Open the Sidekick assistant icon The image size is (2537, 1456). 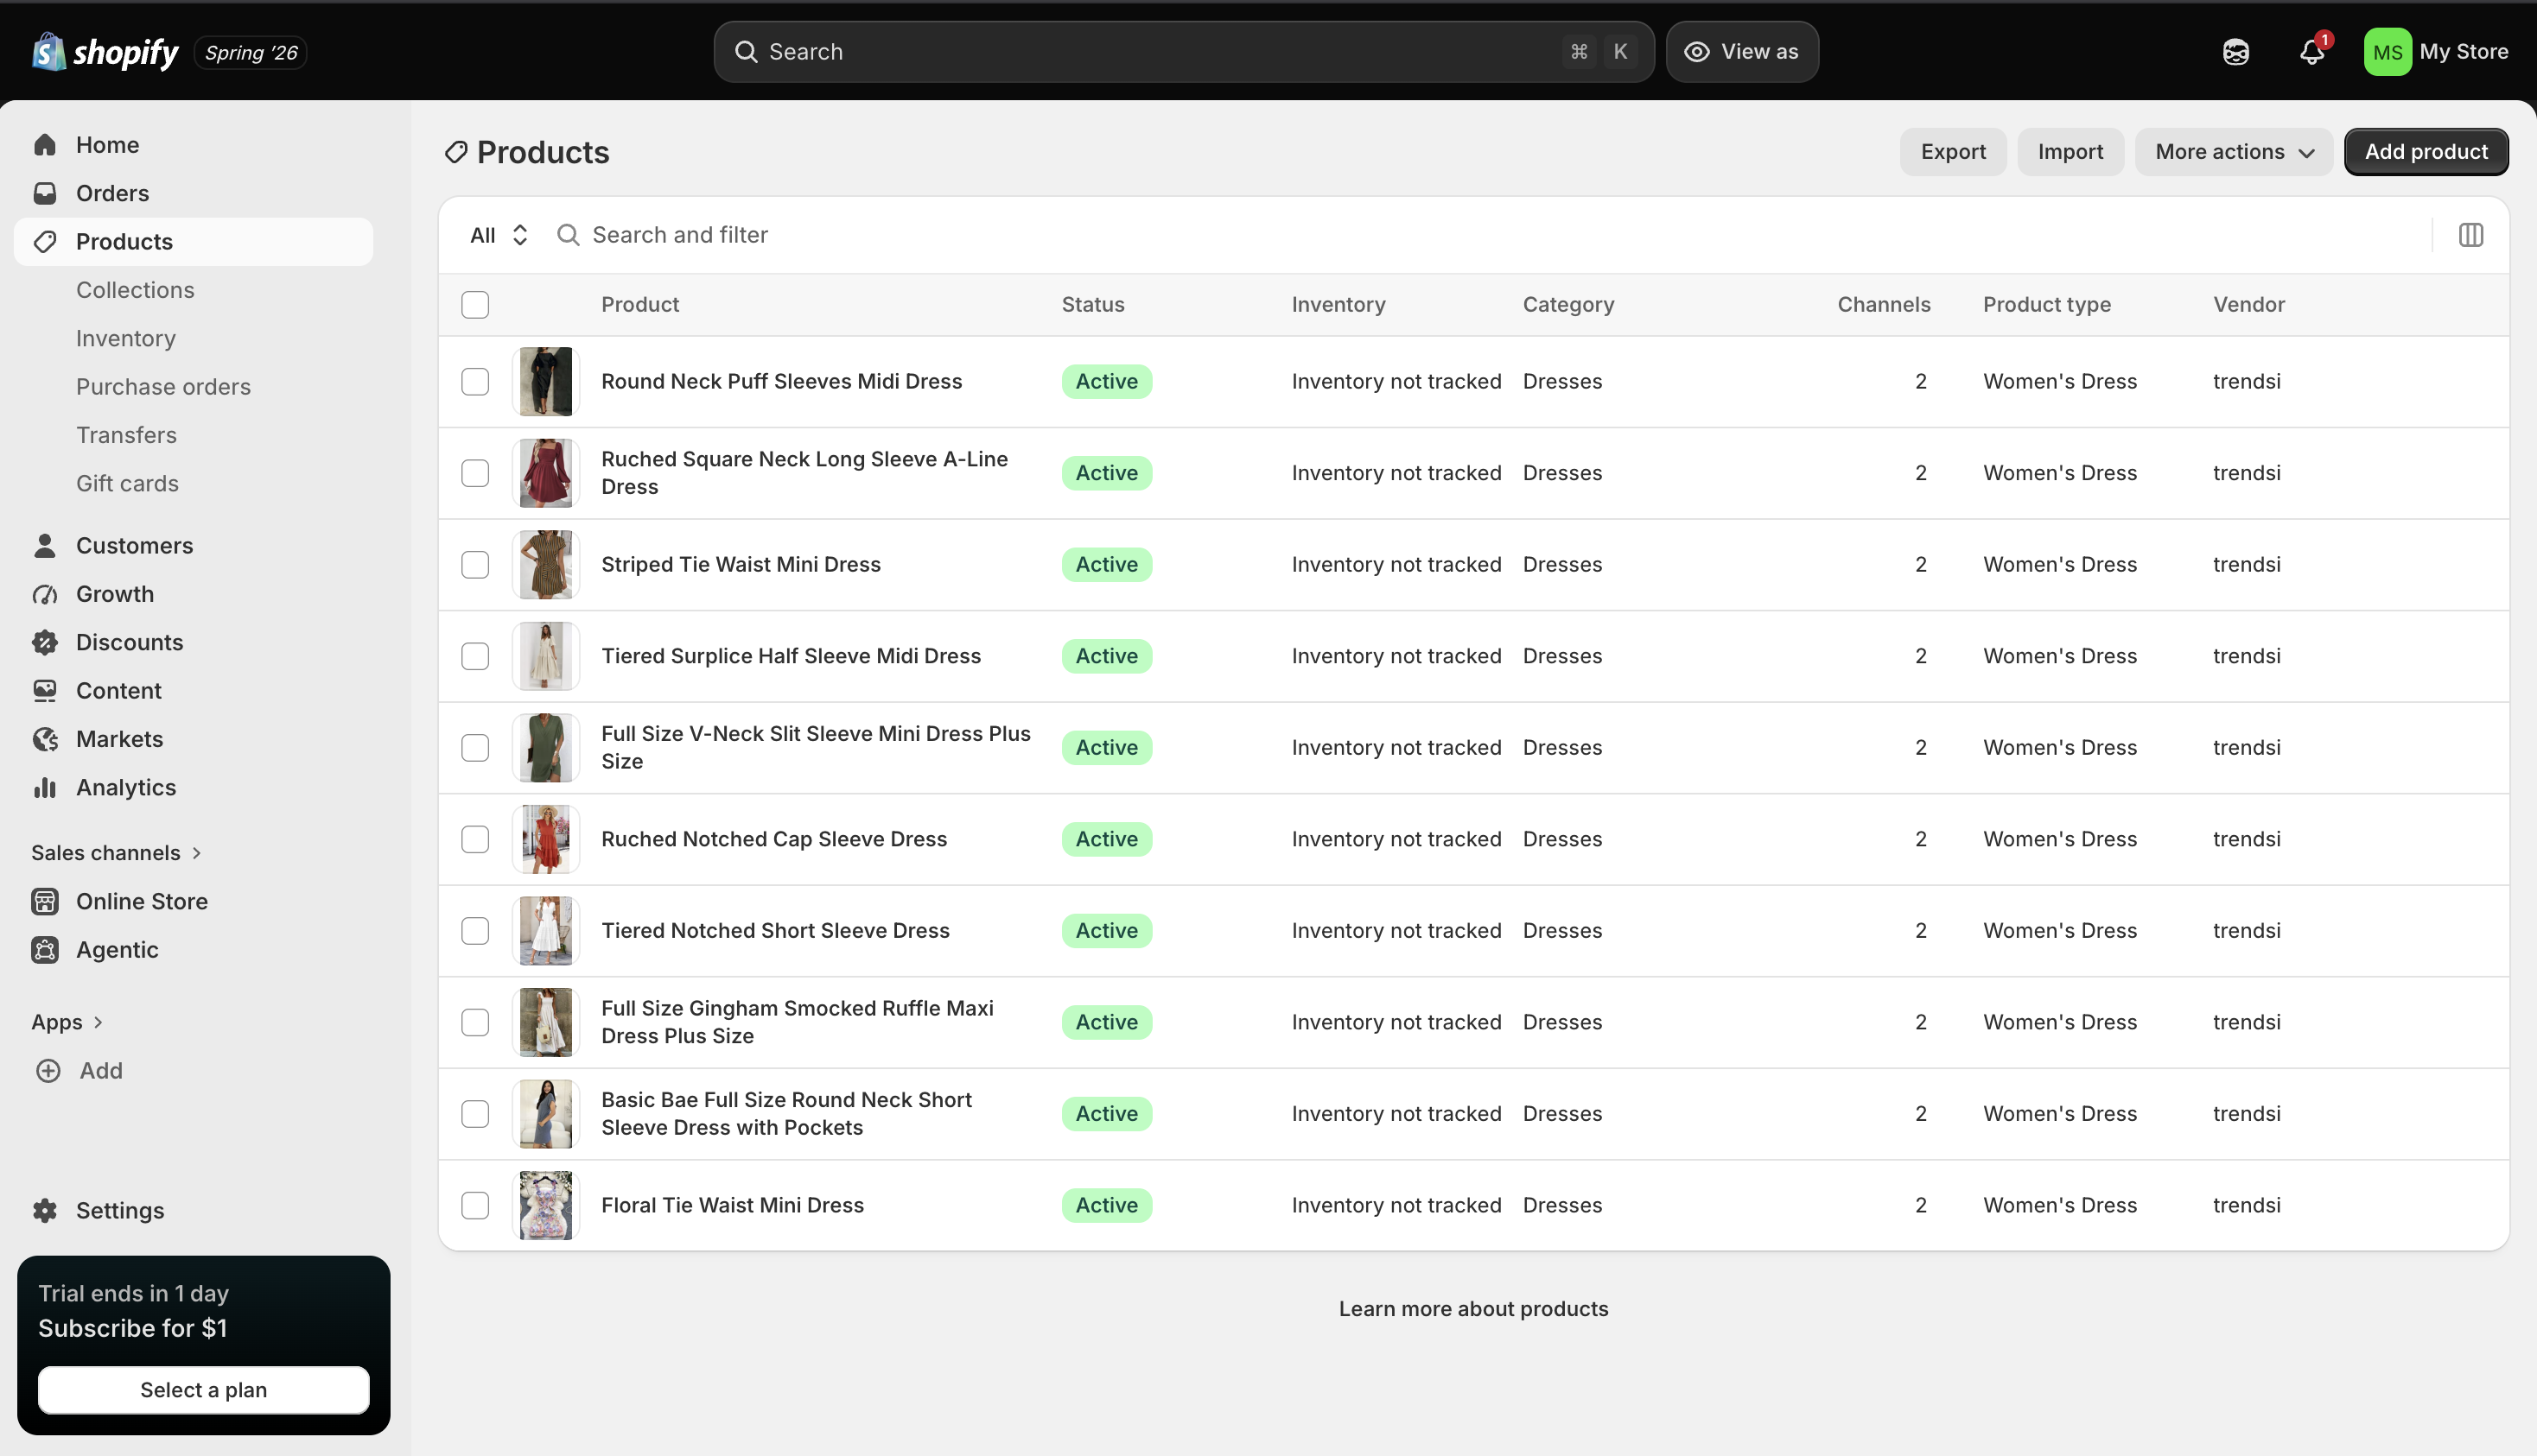2235,52
